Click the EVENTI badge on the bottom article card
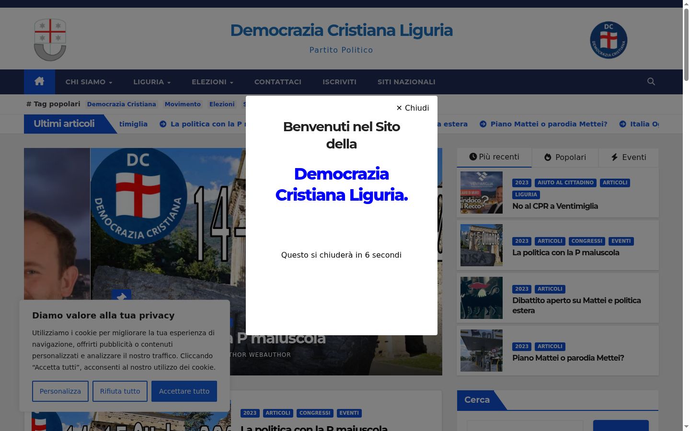Viewport: 690px width, 431px height. coord(349,413)
